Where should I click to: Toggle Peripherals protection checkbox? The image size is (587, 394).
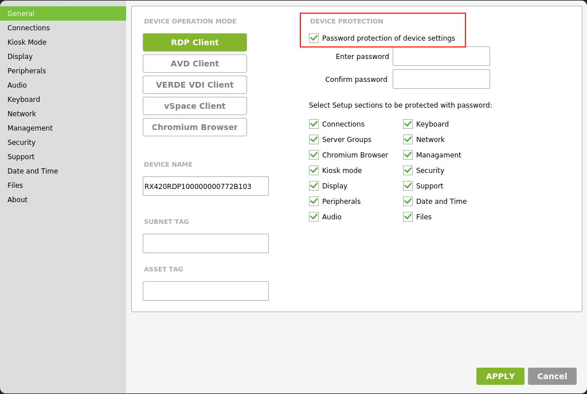point(314,201)
